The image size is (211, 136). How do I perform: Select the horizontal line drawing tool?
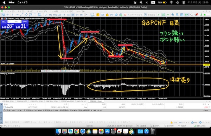(x=17, y=15)
